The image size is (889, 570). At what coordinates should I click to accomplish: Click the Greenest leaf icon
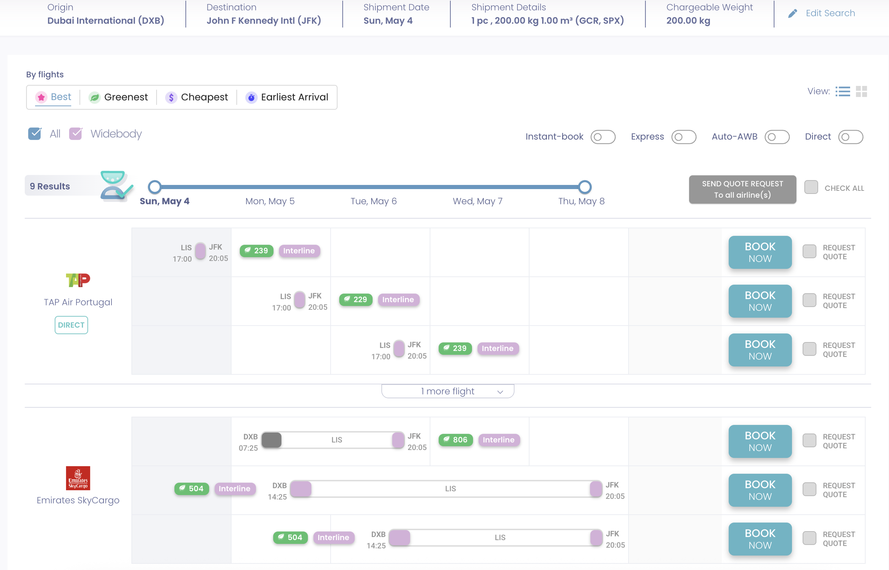94,97
